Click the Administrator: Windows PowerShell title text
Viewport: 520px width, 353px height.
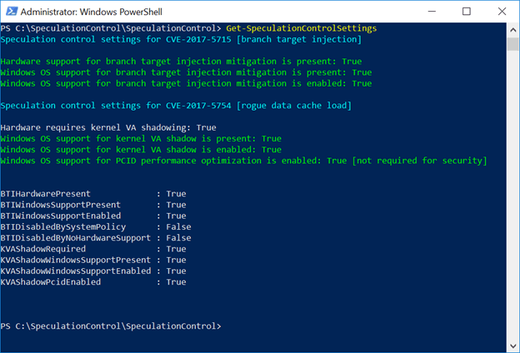pos(92,12)
